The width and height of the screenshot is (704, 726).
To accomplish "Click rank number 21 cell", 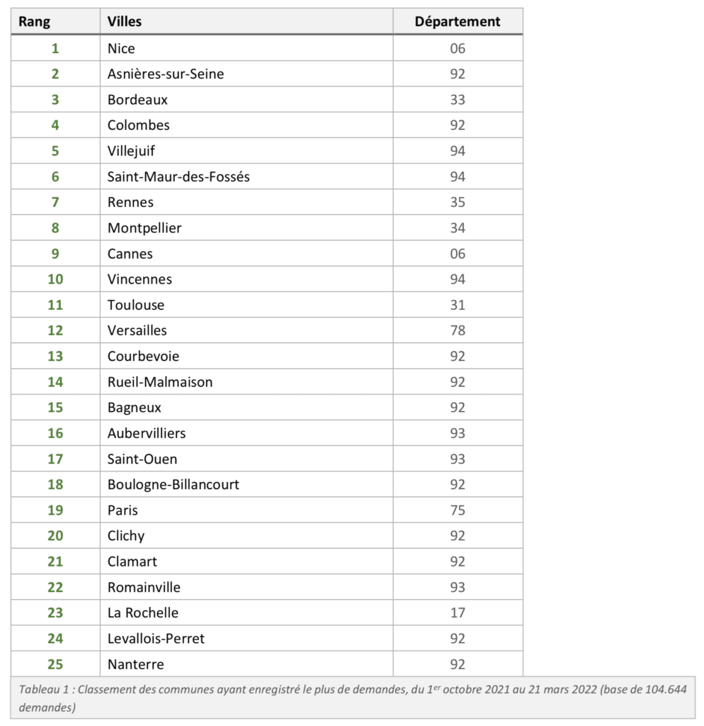I will pos(55,562).
